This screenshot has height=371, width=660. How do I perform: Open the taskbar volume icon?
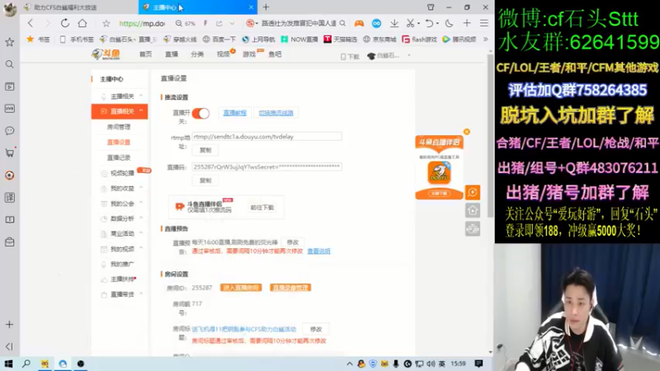pos(431,364)
